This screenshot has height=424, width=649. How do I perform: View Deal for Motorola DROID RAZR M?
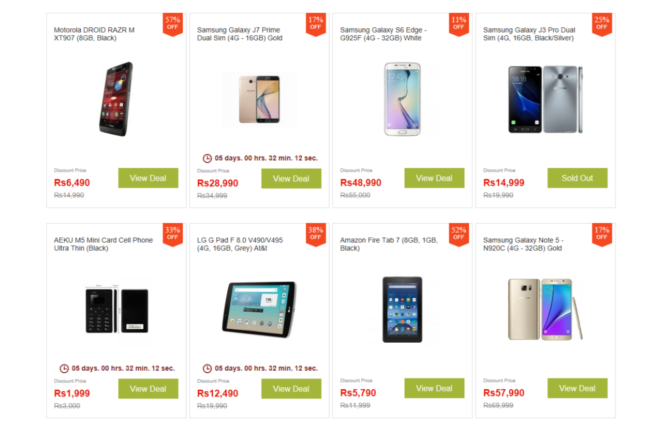(x=148, y=178)
